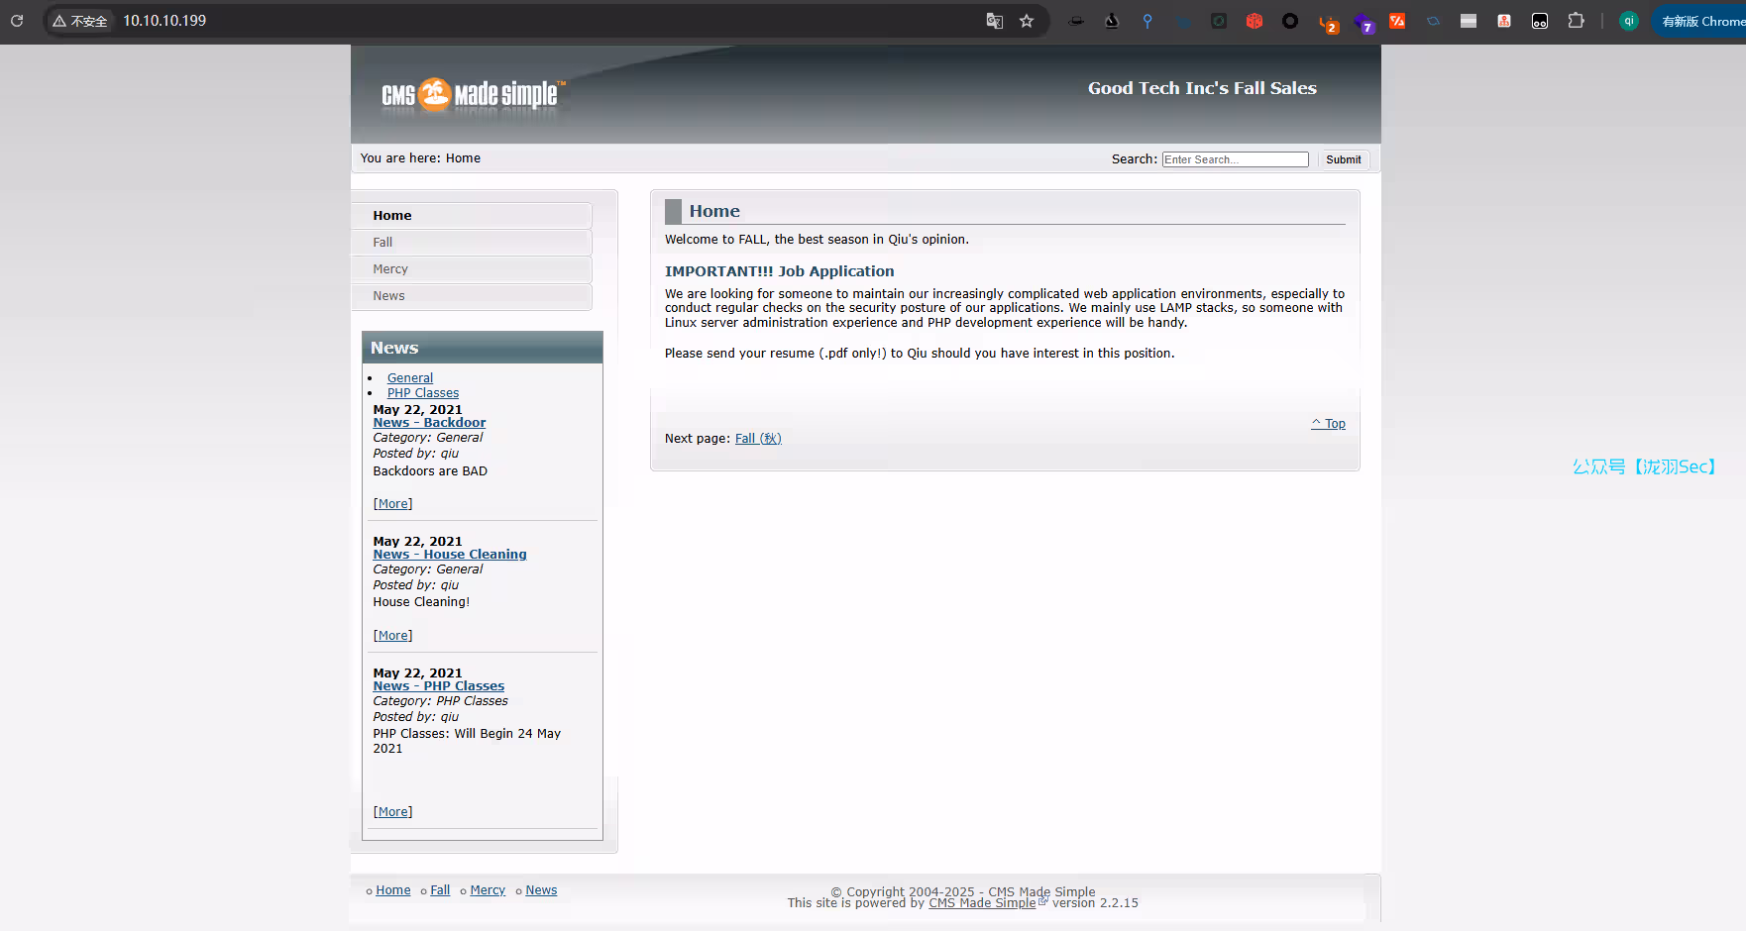The width and height of the screenshot is (1746, 931).
Task: Click into the Enter Search text field
Action: [1235, 159]
